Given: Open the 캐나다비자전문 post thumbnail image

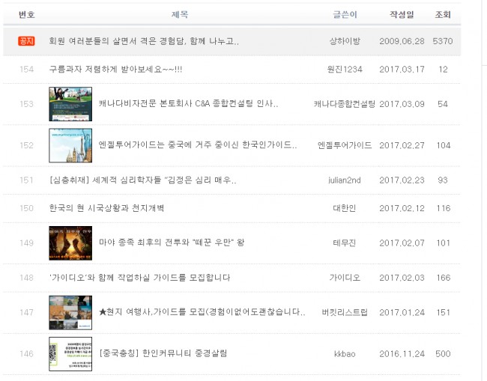Looking at the screenshot, I should tap(70, 104).
